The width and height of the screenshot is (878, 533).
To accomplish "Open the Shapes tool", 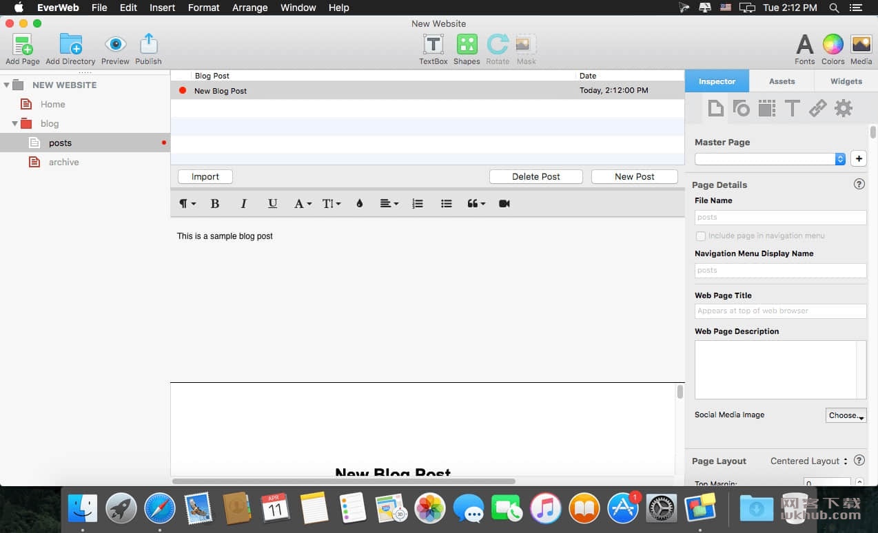I will coord(467,45).
